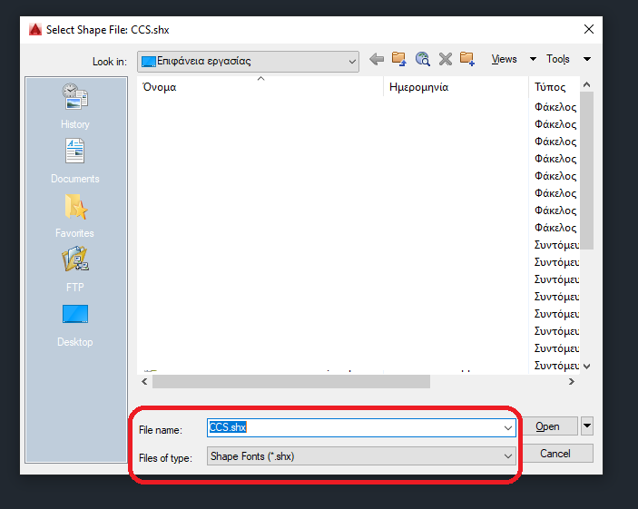Open the Views menu
The width and height of the screenshot is (638, 509).
point(504,59)
